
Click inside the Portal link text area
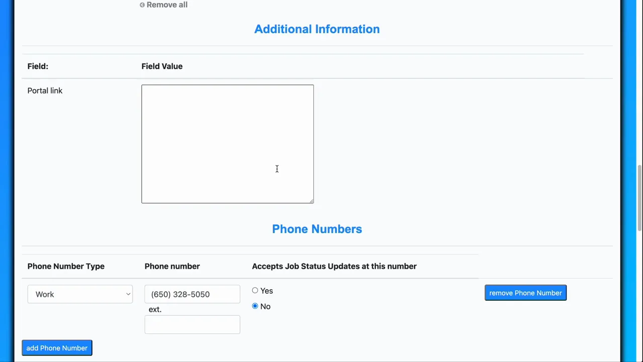227,143
